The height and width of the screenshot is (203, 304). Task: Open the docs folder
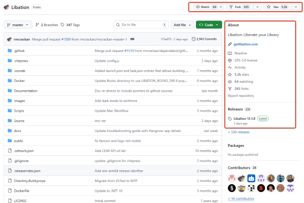coord(17,130)
